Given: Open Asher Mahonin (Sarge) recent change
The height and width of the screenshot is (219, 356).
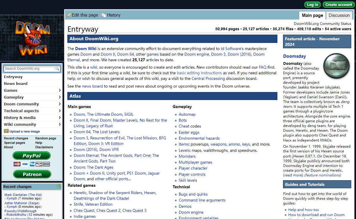Looking at the screenshot, I should [x=22, y=203].
